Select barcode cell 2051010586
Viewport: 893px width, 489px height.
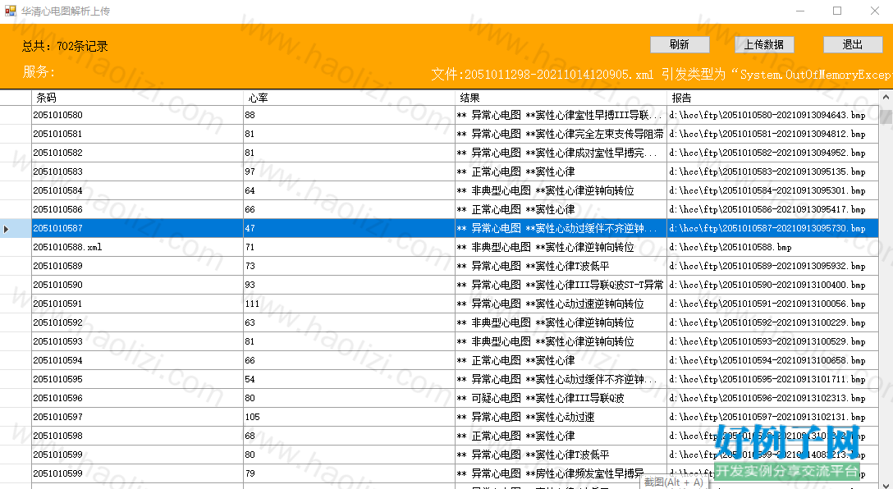click(137, 209)
